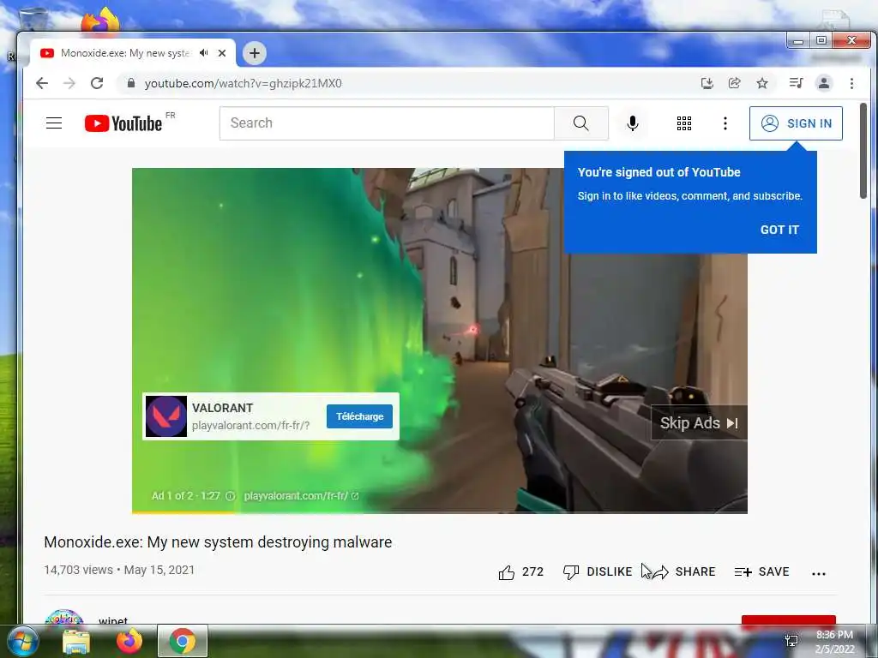Launch Firefox from the taskbar
The height and width of the screenshot is (658, 878).
(x=129, y=641)
